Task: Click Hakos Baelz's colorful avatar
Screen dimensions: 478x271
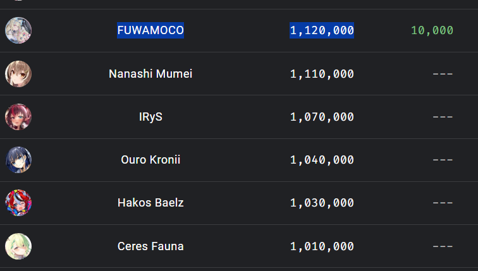Action: coord(18,203)
